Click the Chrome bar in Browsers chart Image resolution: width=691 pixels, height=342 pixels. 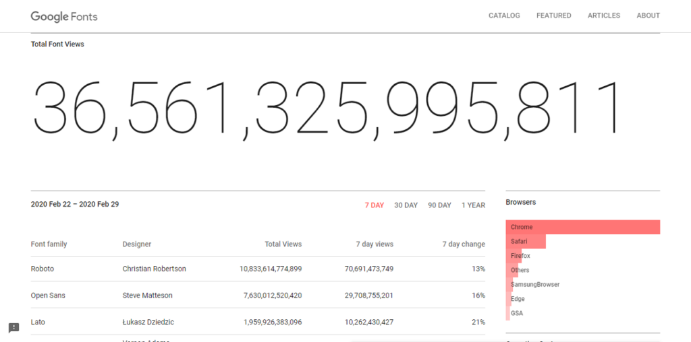(x=582, y=227)
